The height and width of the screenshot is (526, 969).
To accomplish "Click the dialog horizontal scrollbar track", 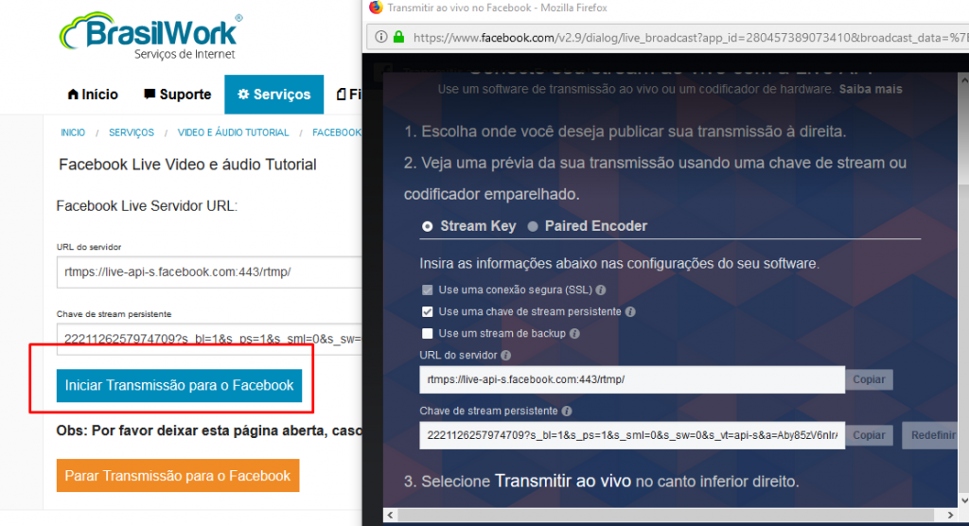I will pos(671,515).
